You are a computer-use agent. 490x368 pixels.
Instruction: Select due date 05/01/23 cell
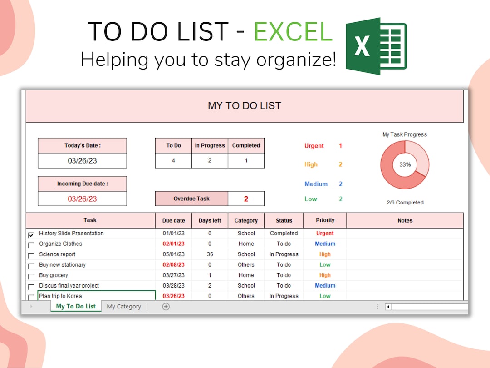173,254
